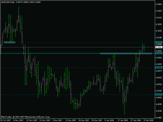
Task: Select the 0.8898 dotted level price tag
Action: 159,67
